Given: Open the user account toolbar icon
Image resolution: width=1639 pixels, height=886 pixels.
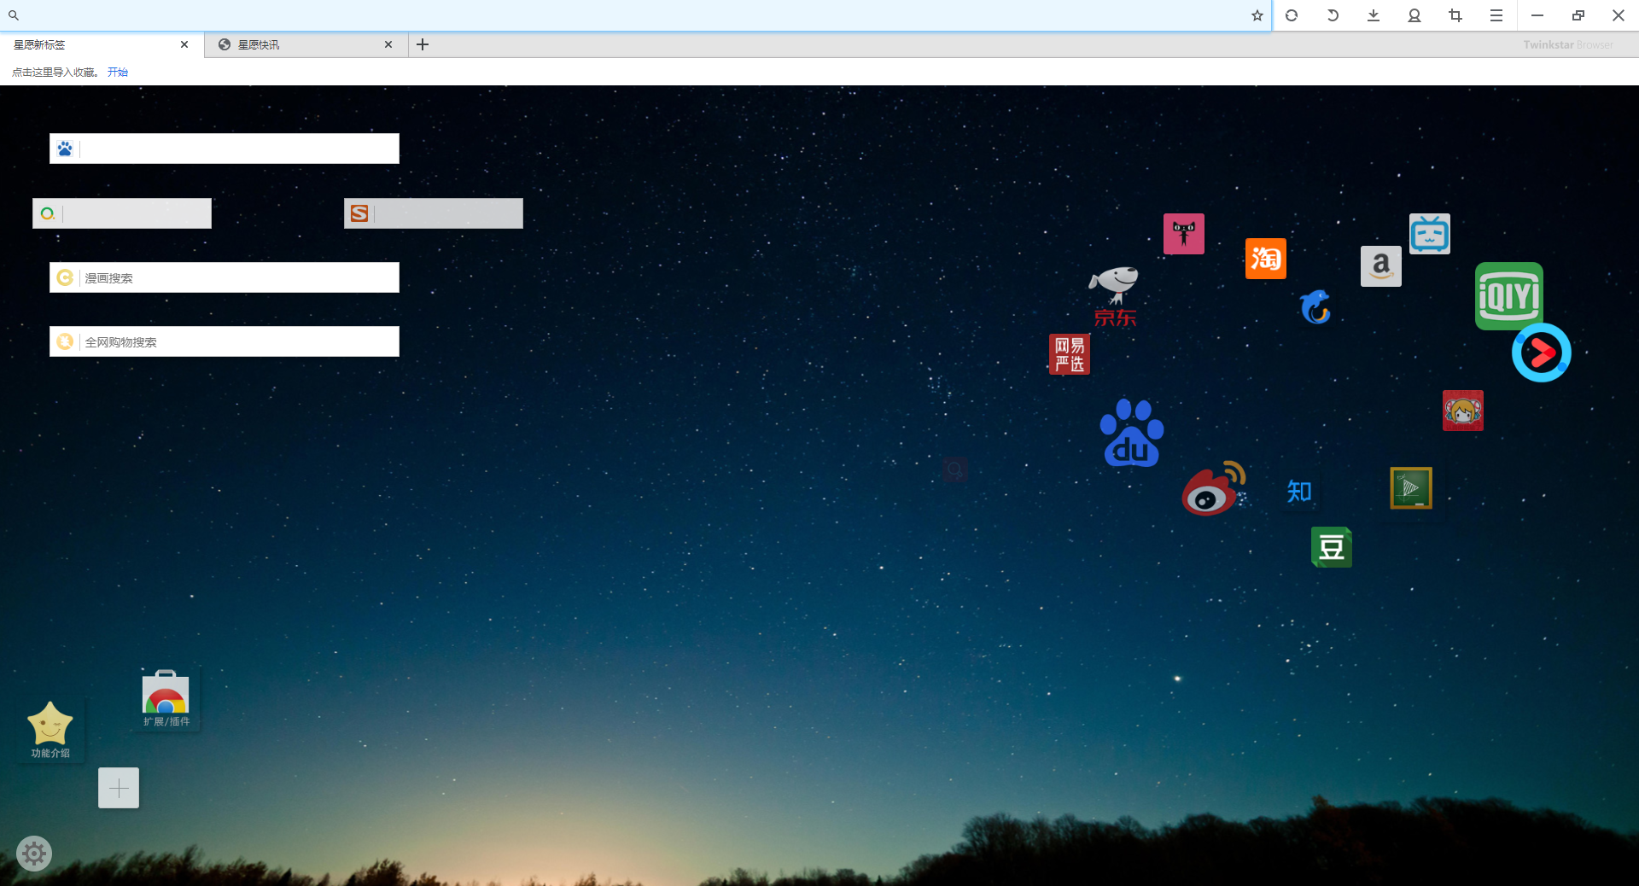Looking at the screenshot, I should (x=1414, y=15).
